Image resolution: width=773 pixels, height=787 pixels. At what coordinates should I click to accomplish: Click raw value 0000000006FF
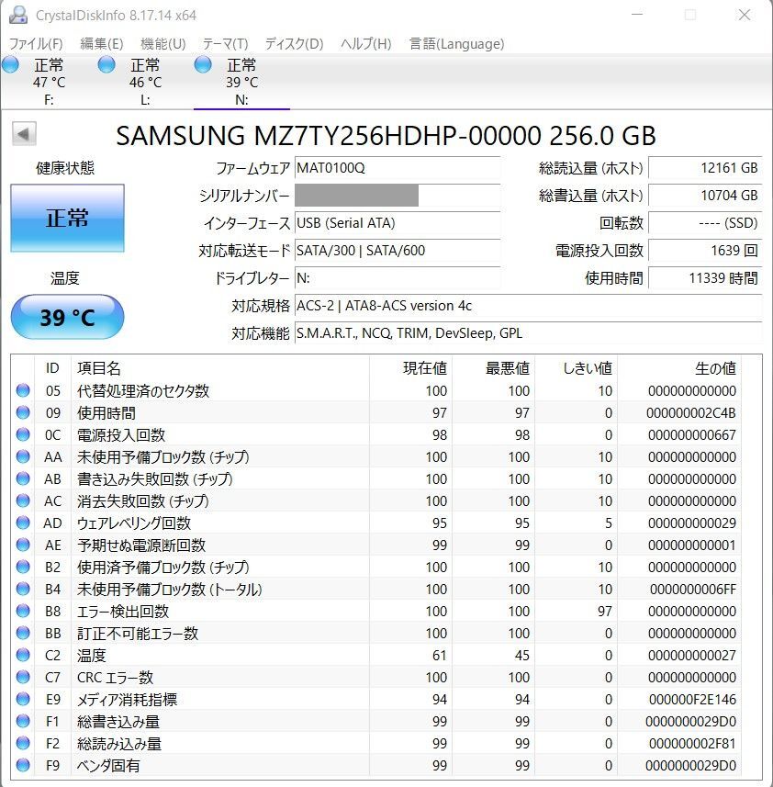pyautogui.click(x=693, y=589)
